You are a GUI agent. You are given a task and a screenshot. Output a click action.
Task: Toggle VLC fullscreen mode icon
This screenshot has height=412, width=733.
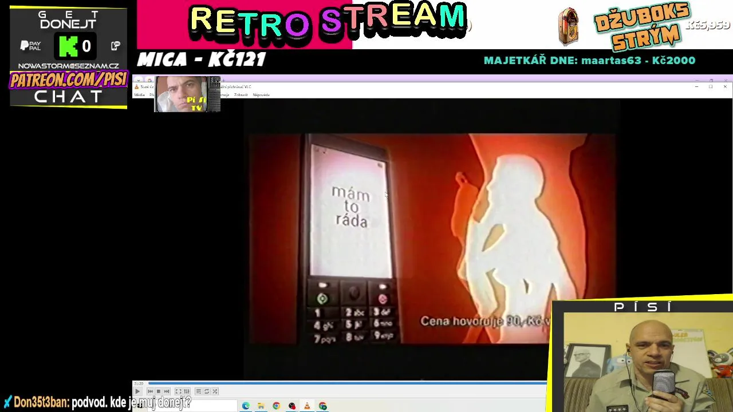coord(178,391)
